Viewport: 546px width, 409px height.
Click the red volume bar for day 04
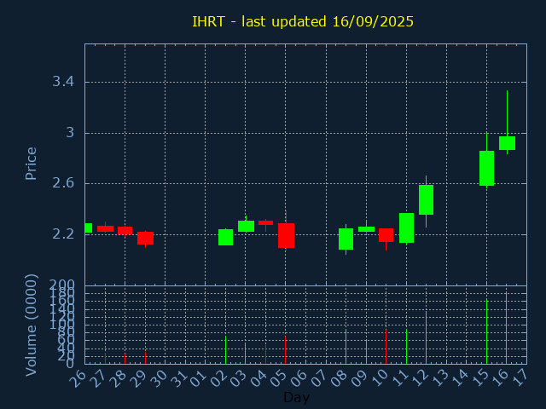coord(265,354)
